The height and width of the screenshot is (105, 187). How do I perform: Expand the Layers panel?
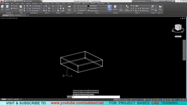click(x=137, y=13)
